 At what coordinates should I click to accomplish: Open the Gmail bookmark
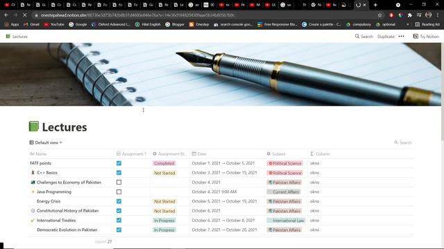[31, 25]
